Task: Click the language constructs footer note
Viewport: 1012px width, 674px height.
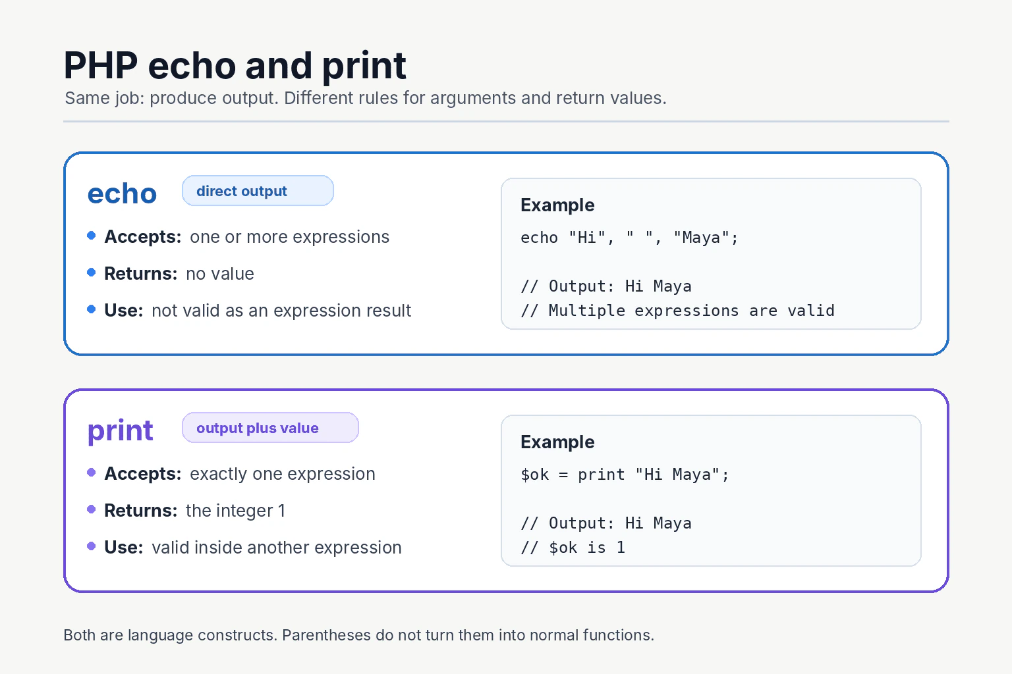Action: [359, 635]
